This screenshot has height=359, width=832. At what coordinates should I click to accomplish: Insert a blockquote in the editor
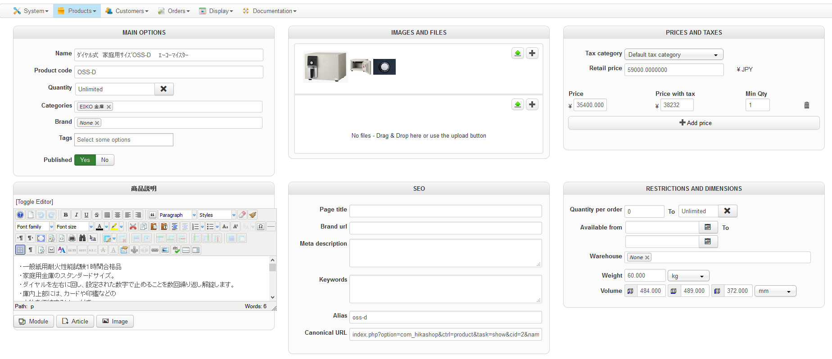(152, 215)
